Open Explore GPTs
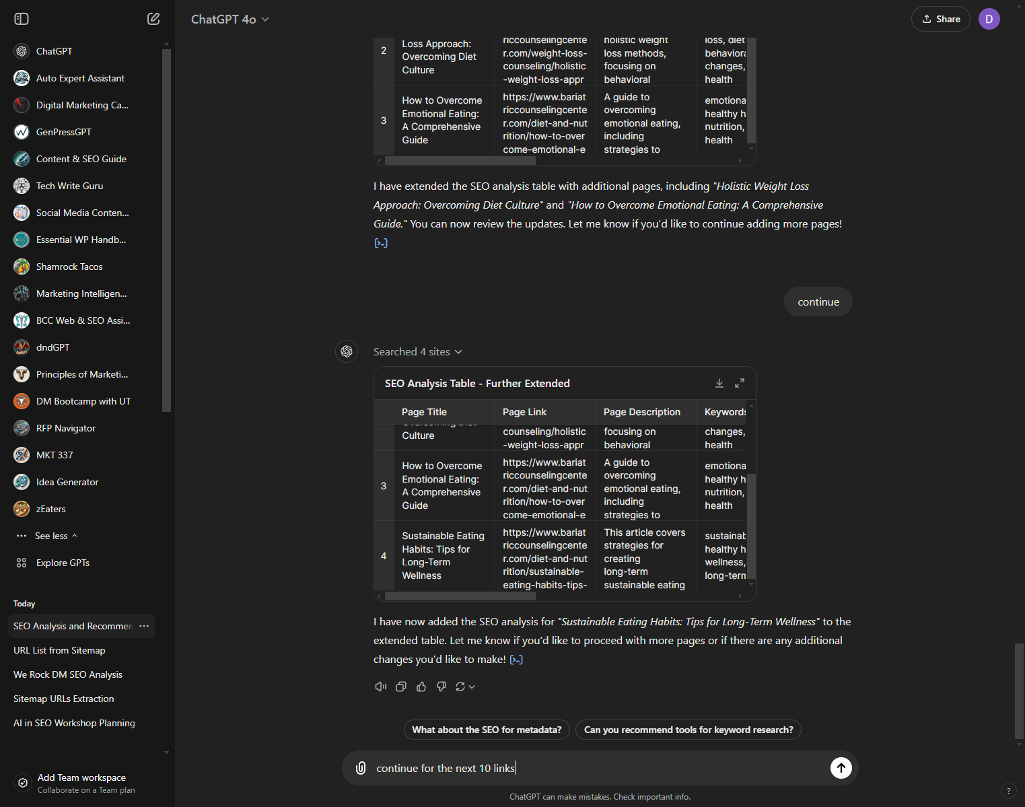 click(63, 563)
